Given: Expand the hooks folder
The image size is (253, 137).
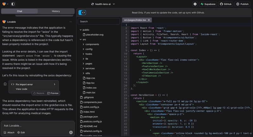Looking at the screenshot, I should click(x=88, y=54).
